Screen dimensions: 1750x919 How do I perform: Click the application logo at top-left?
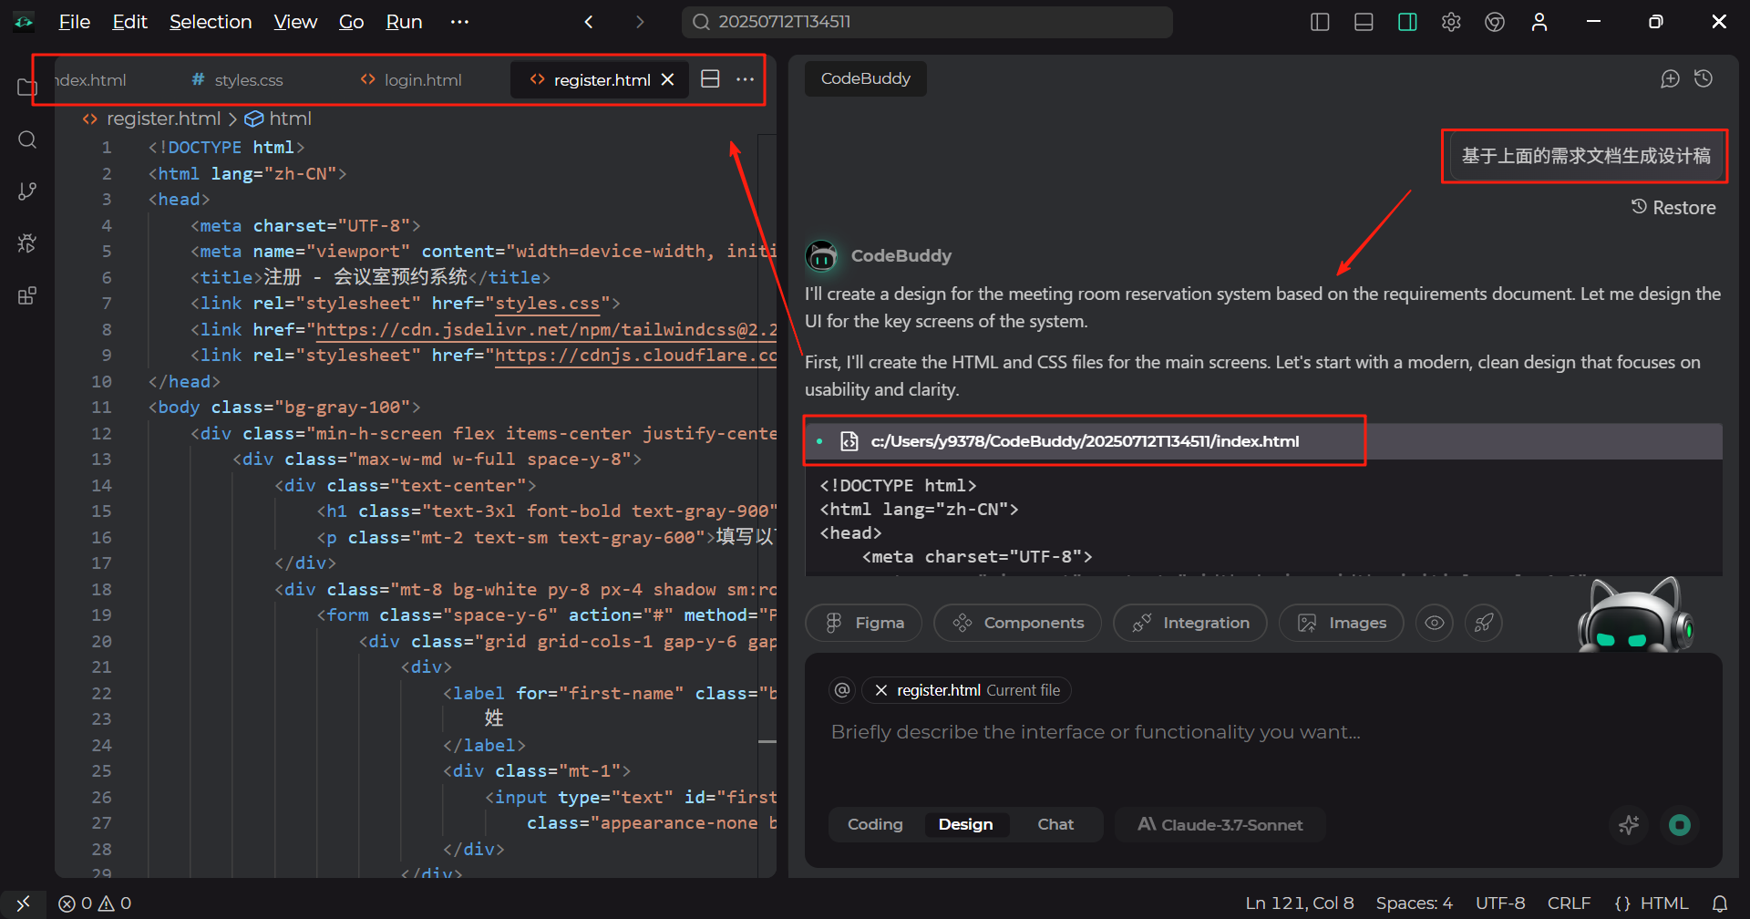[x=24, y=22]
